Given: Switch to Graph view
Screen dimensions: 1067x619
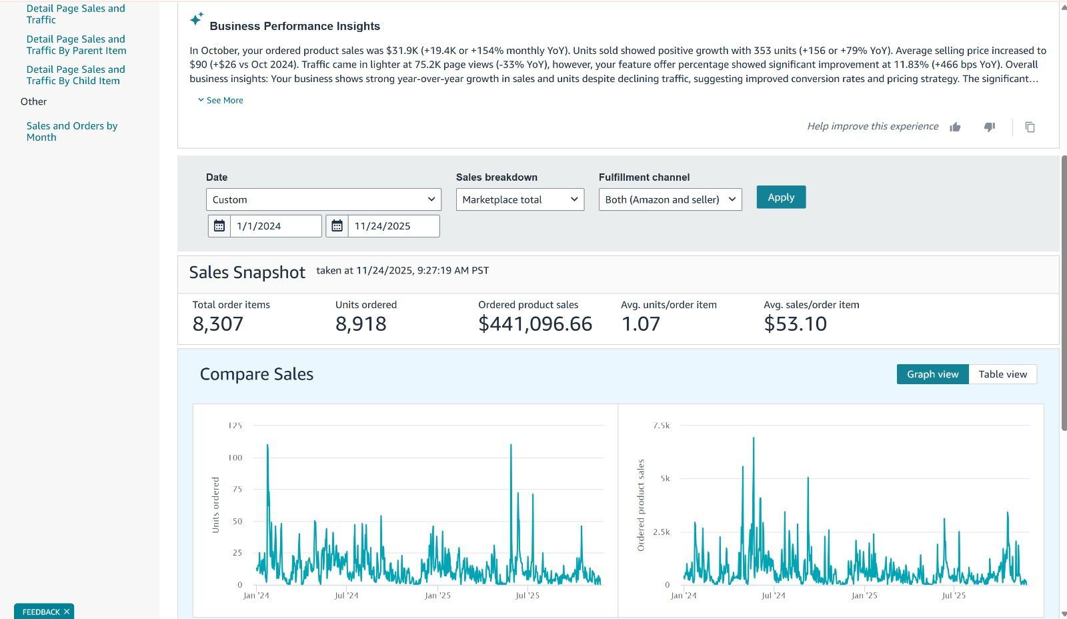Looking at the screenshot, I should [x=932, y=374].
